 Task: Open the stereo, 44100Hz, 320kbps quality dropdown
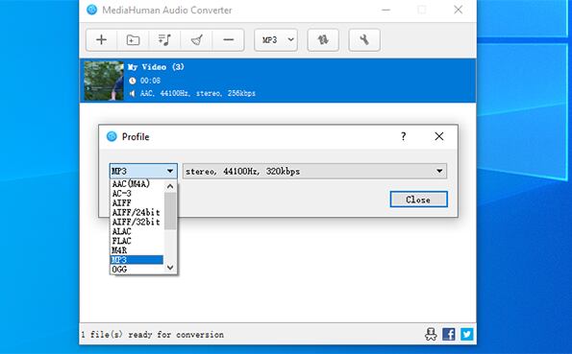[314, 171]
